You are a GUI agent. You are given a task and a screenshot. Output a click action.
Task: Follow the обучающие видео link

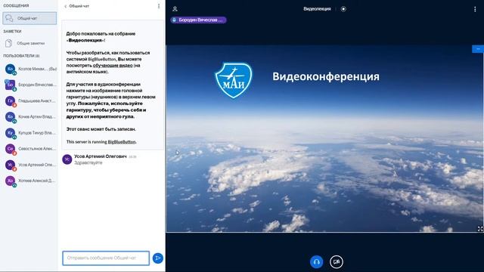pos(113,66)
